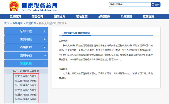Open the 税收政策 navigation menu
169x104 pixels.
click(82, 17)
